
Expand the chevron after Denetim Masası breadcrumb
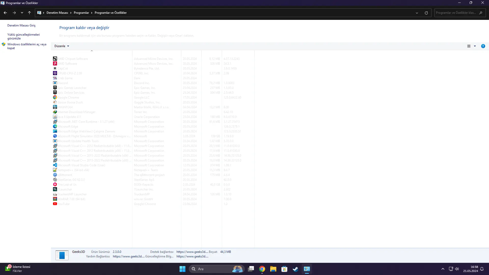71,13
